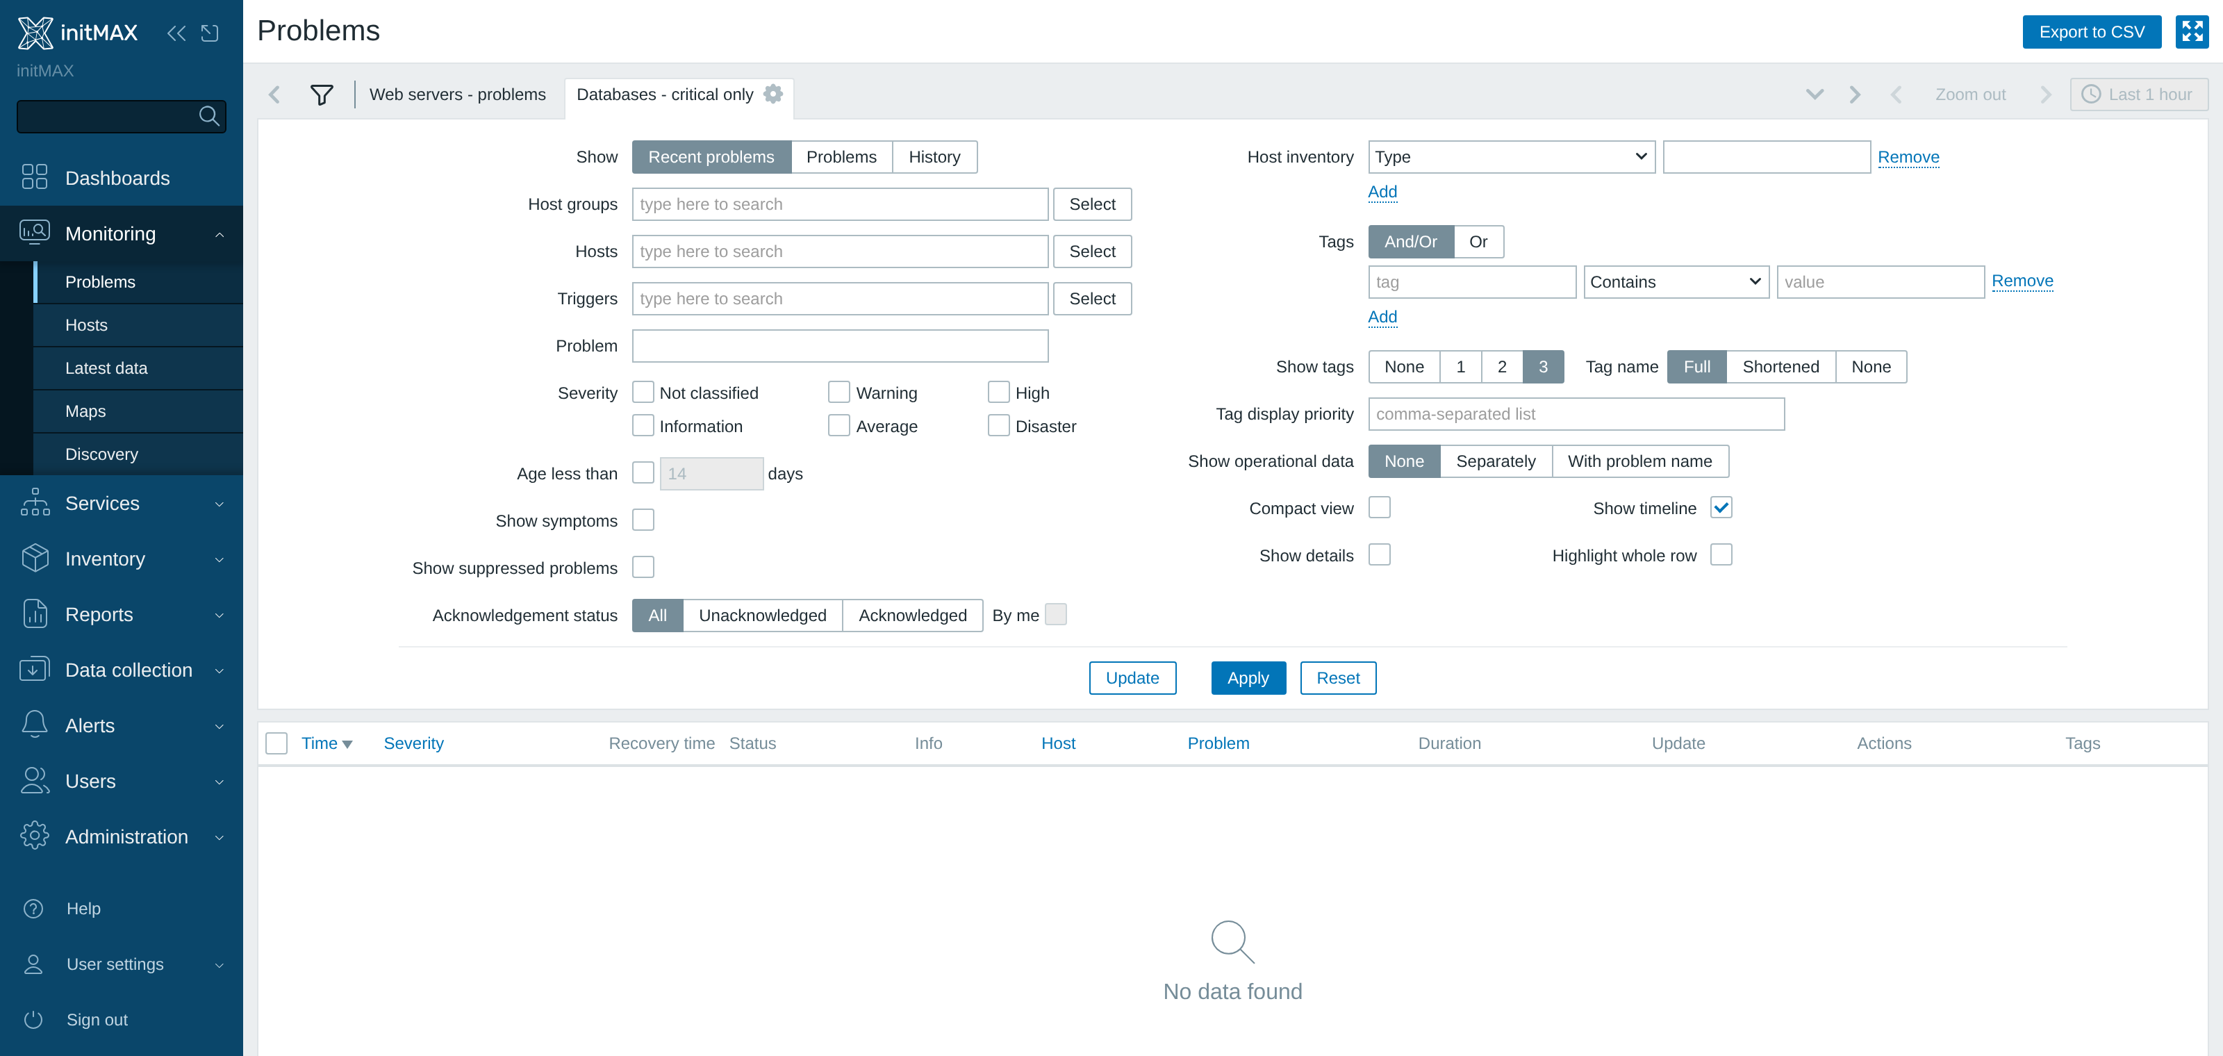Toggle kiosk mode fullscreen icon
The width and height of the screenshot is (2223, 1056).
[x=2191, y=32]
